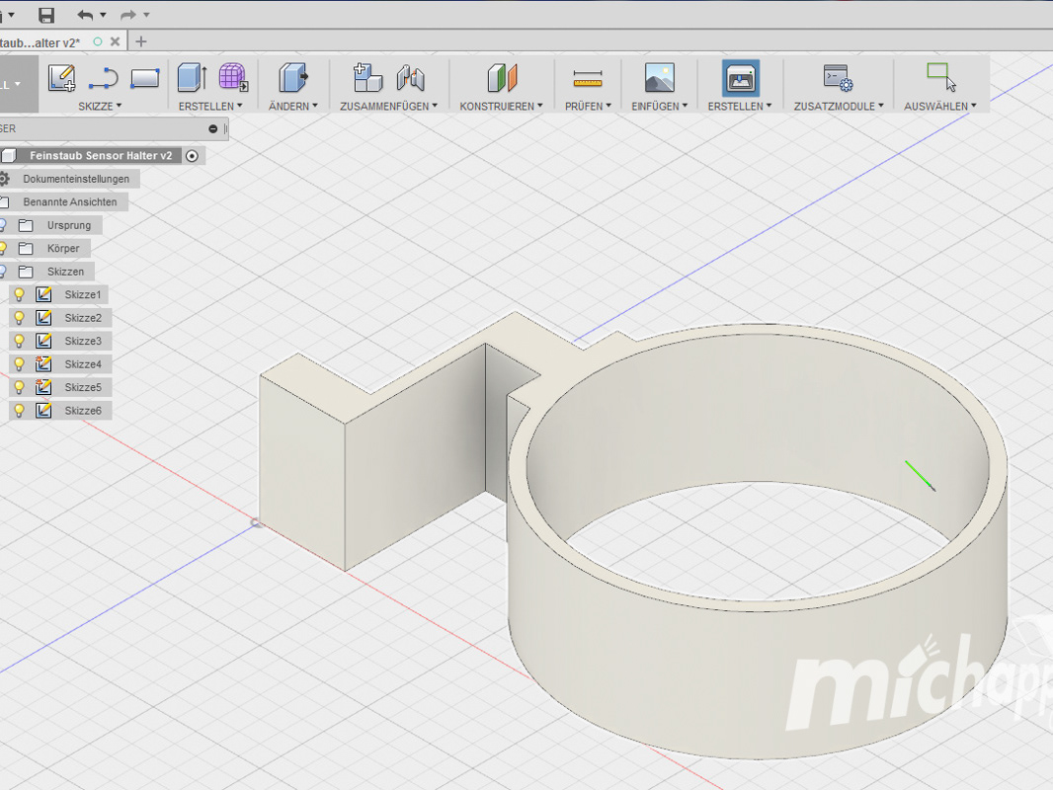Click the Construct plane icon
Image resolution: width=1053 pixels, height=790 pixels.
(x=502, y=78)
